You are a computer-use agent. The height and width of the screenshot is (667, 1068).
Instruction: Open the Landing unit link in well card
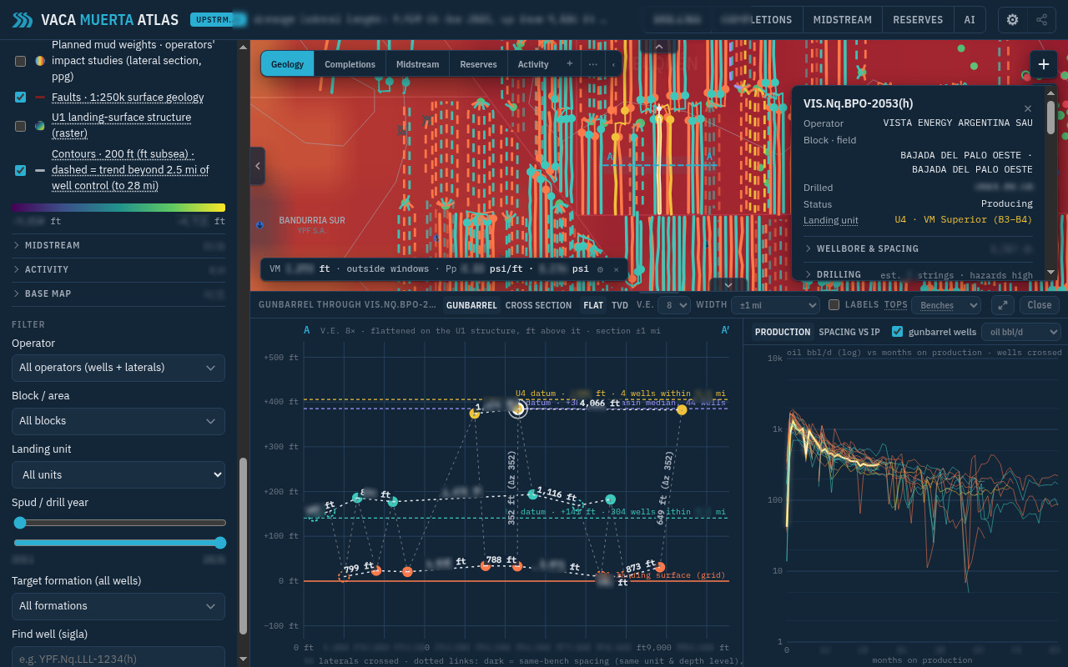(x=831, y=220)
